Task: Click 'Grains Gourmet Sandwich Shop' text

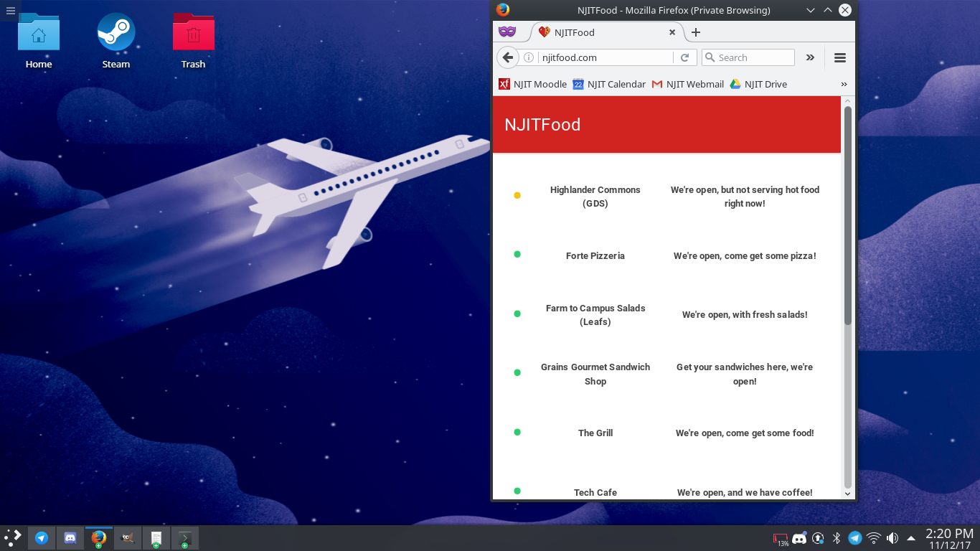Action: 595,374
